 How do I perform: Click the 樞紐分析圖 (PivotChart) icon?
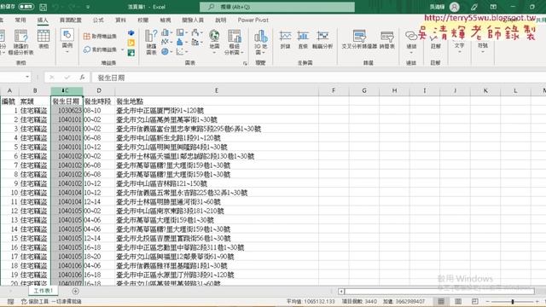tap(235, 42)
